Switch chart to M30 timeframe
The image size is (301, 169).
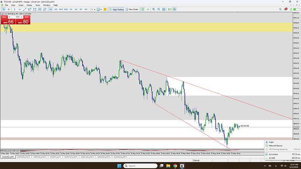click(x=66, y=9)
